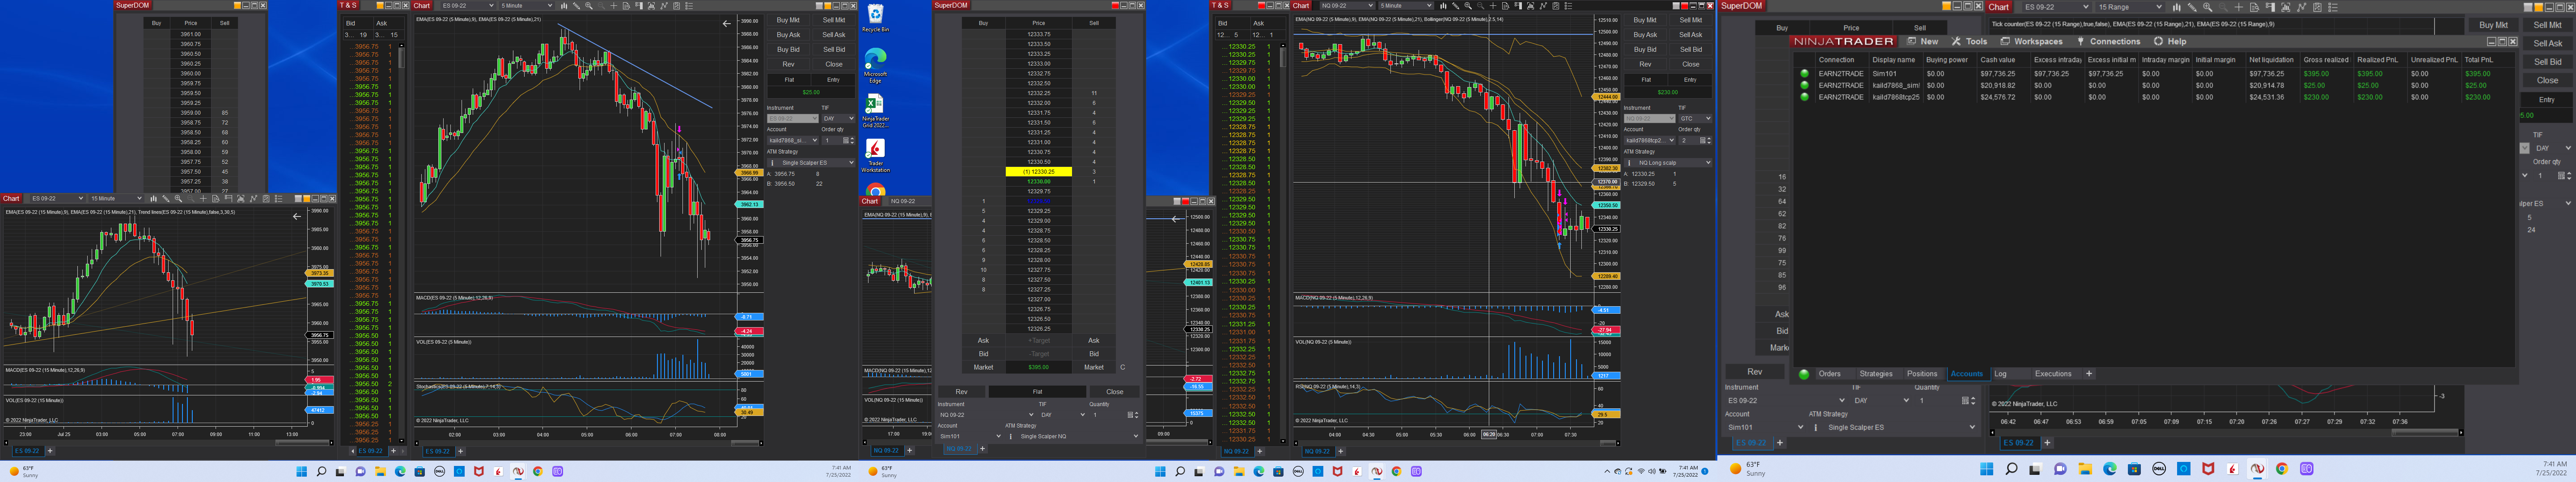Open Indicators icon in 15 Range chart toolbar
Image resolution: width=2576 pixels, height=482 pixels.
pos(2302,7)
